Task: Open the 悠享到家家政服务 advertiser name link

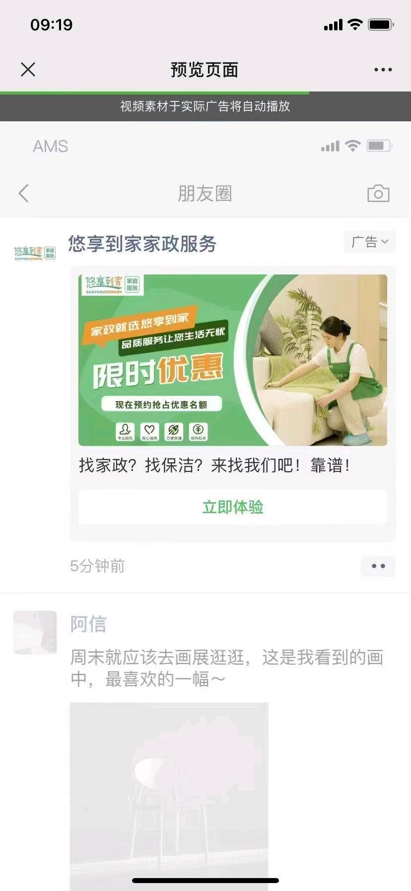Action: (x=142, y=244)
